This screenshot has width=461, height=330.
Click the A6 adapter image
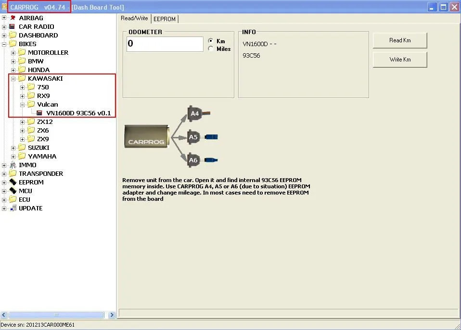tap(202, 160)
